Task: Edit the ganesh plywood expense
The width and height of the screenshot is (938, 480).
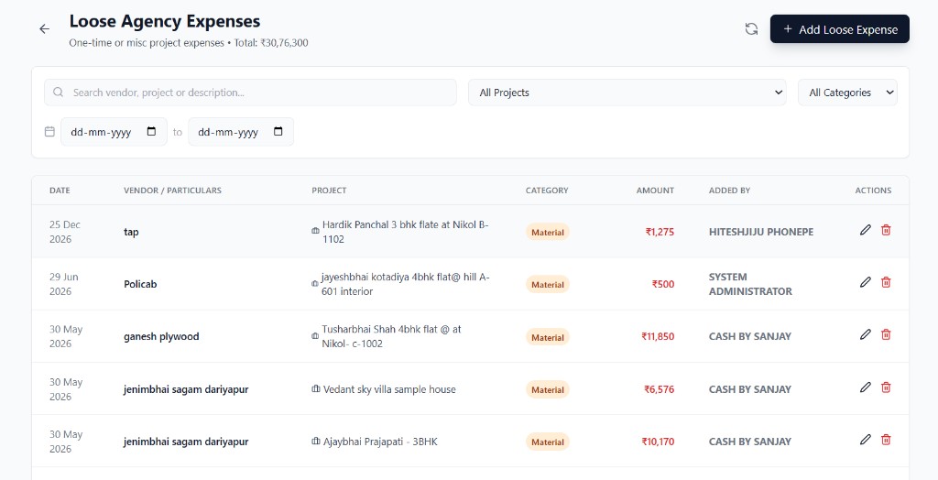Action: point(865,334)
